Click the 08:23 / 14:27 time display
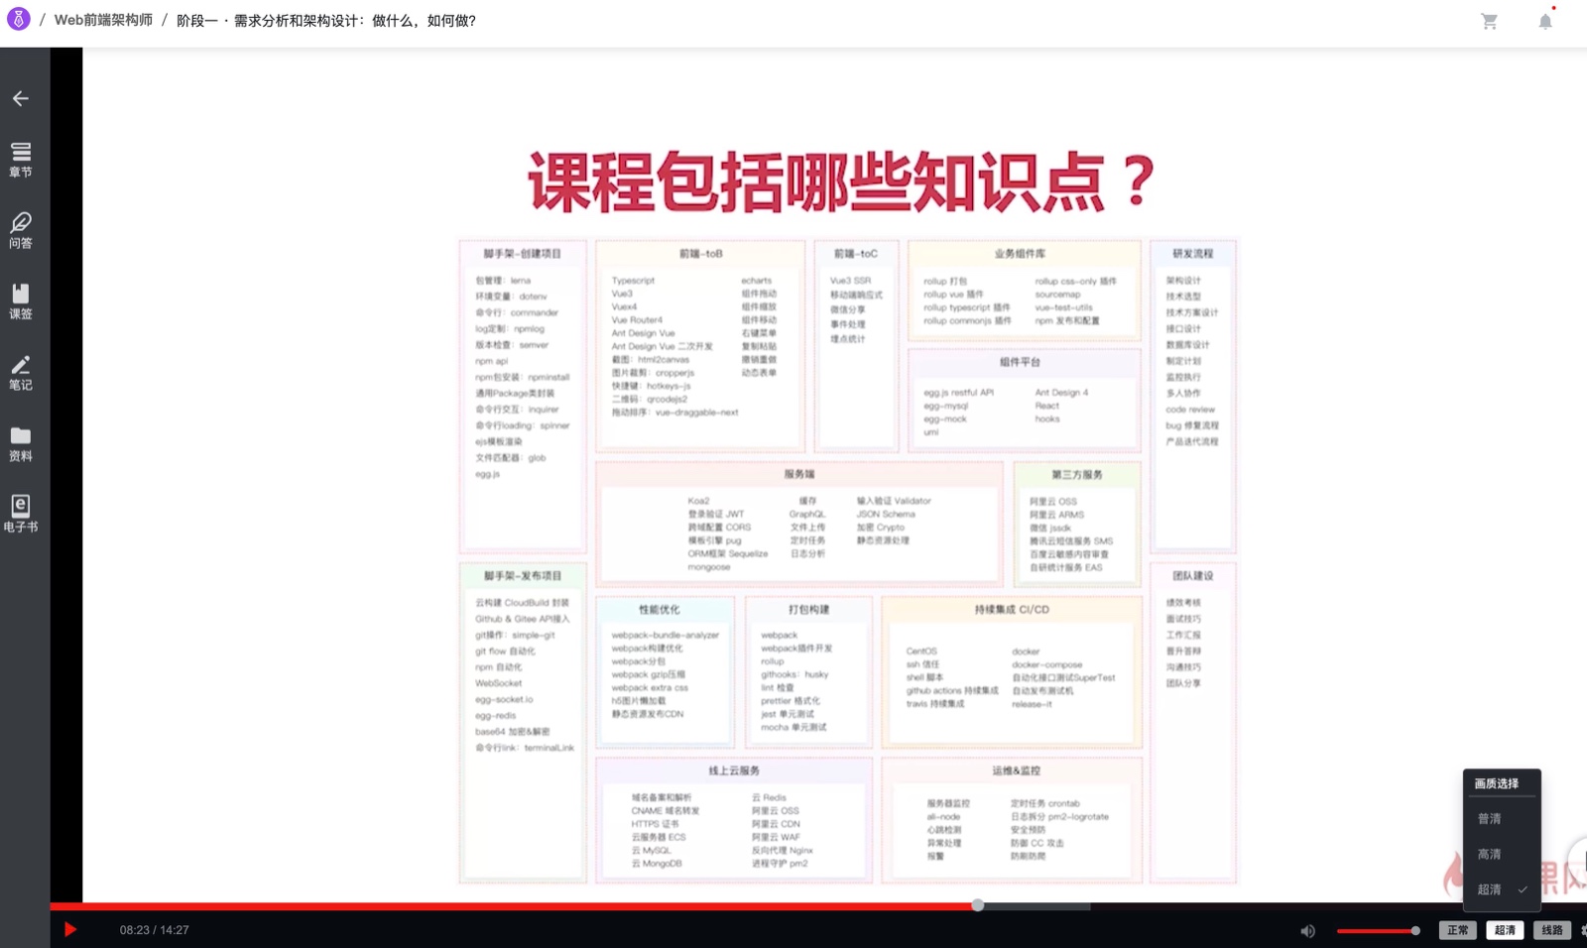The width and height of the screenshot is (1587, 948). click(154, 930)
